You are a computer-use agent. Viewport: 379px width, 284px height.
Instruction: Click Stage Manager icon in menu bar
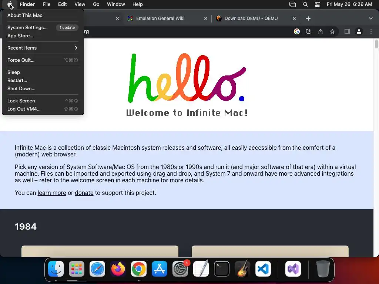point(292,4)
